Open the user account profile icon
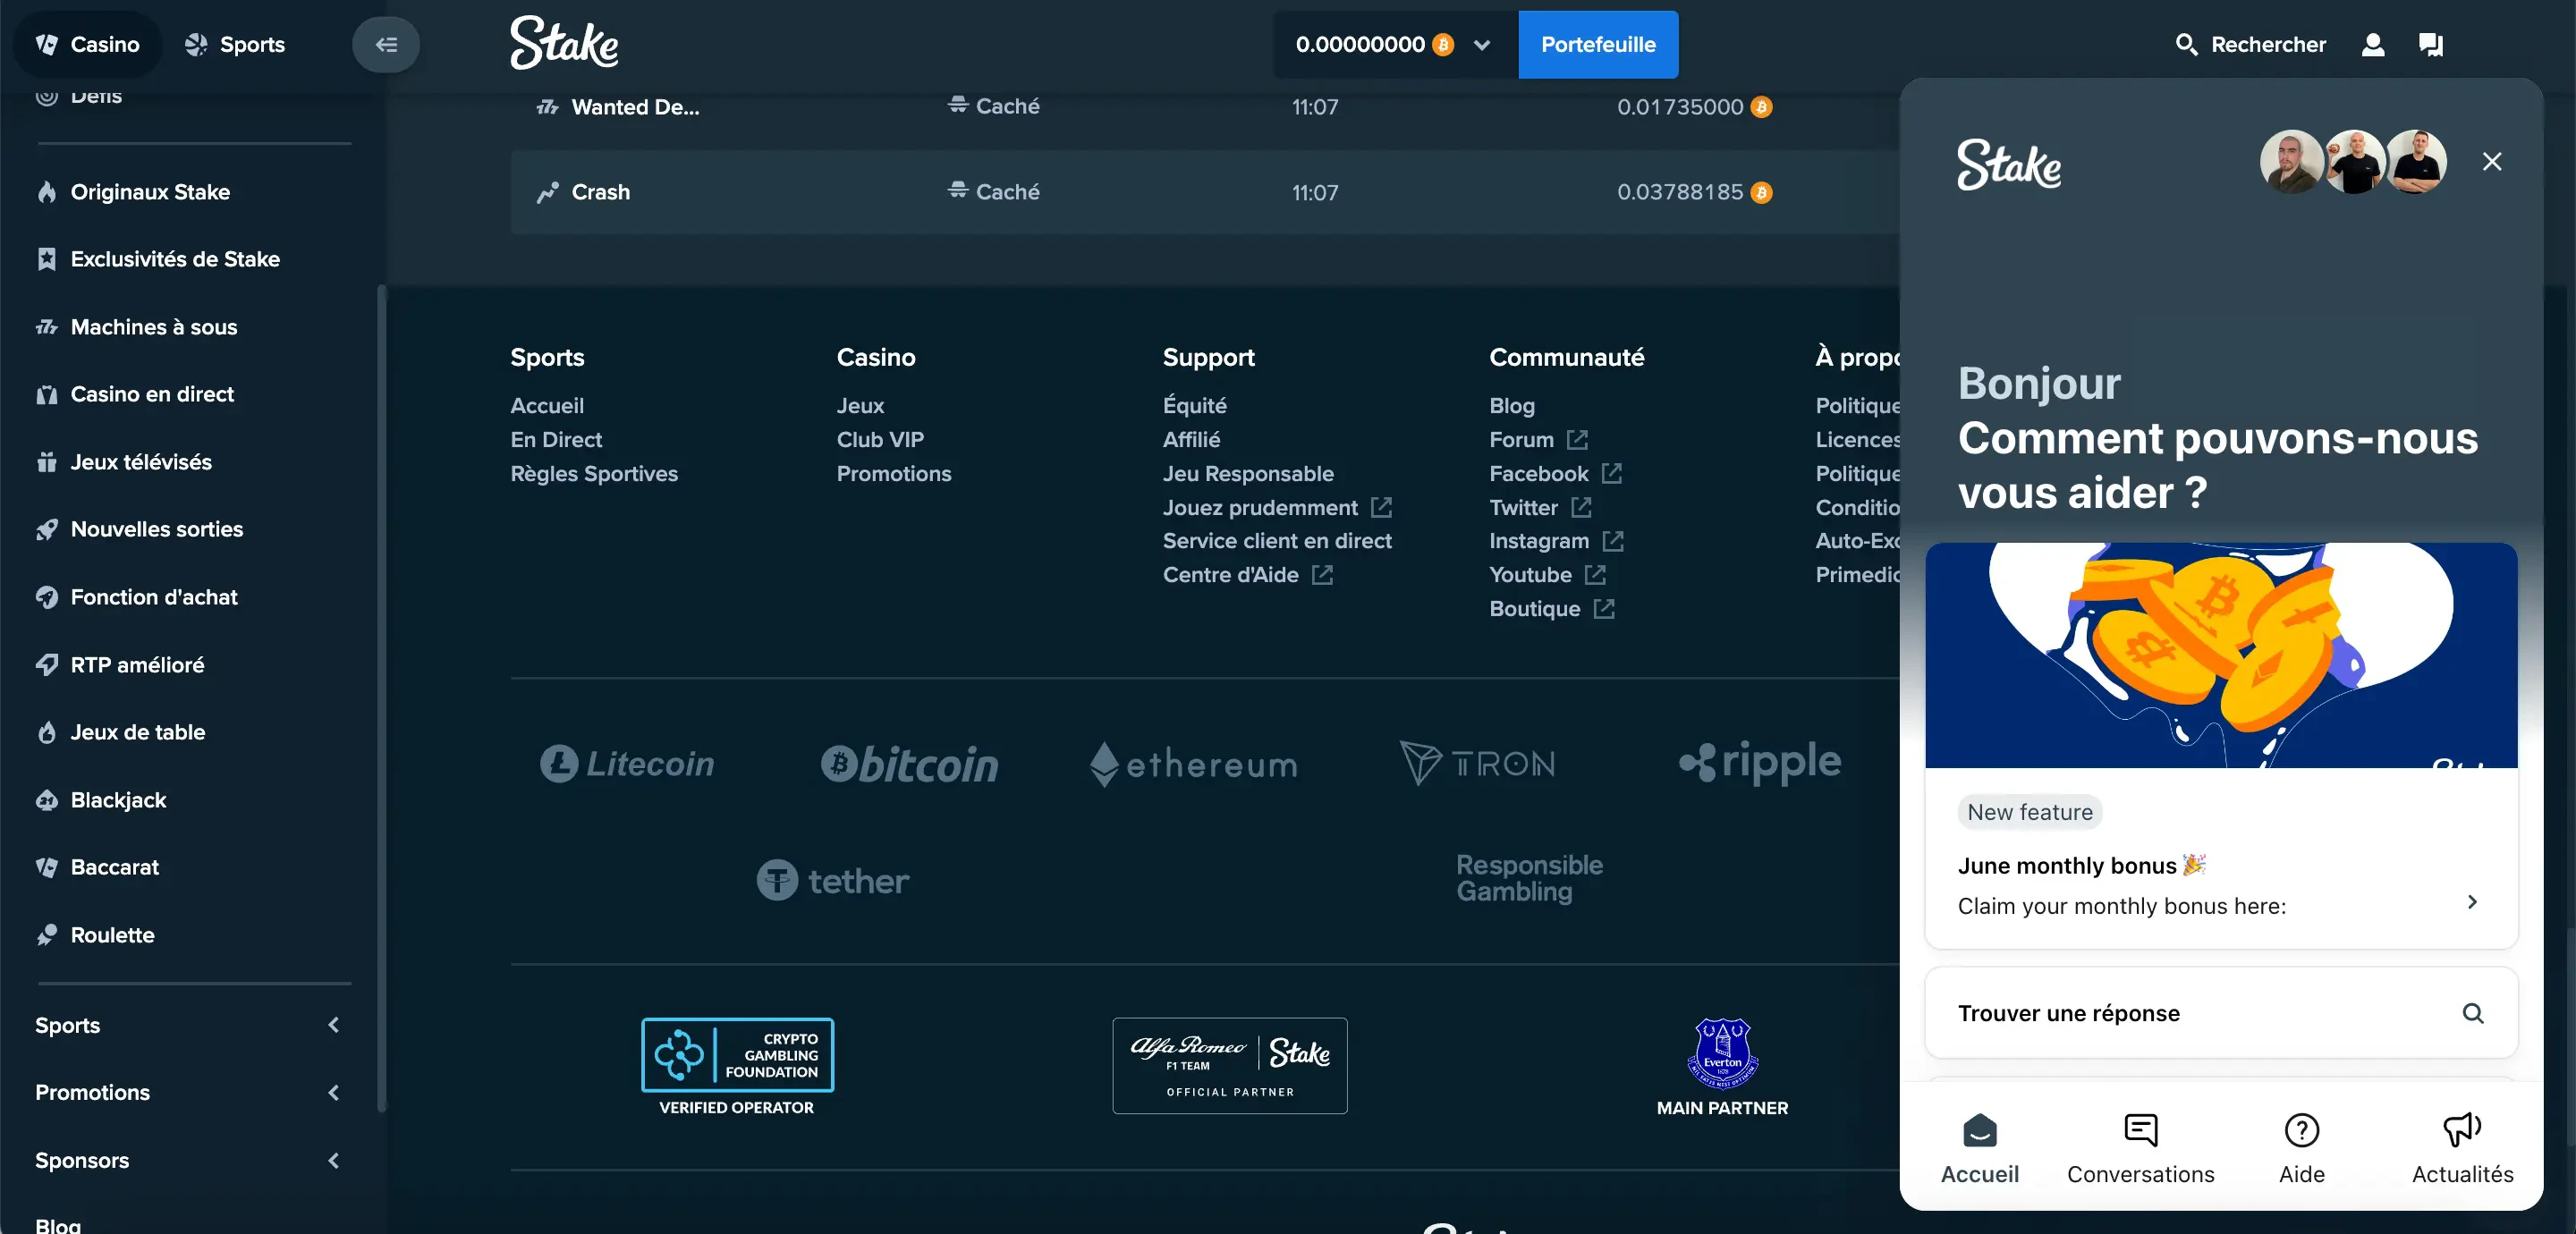Viewport: 2576px width, 1234px height. 2372,44
